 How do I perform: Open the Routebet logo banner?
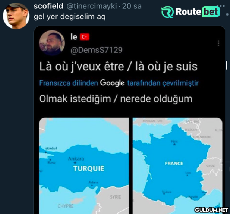point(190,12)
